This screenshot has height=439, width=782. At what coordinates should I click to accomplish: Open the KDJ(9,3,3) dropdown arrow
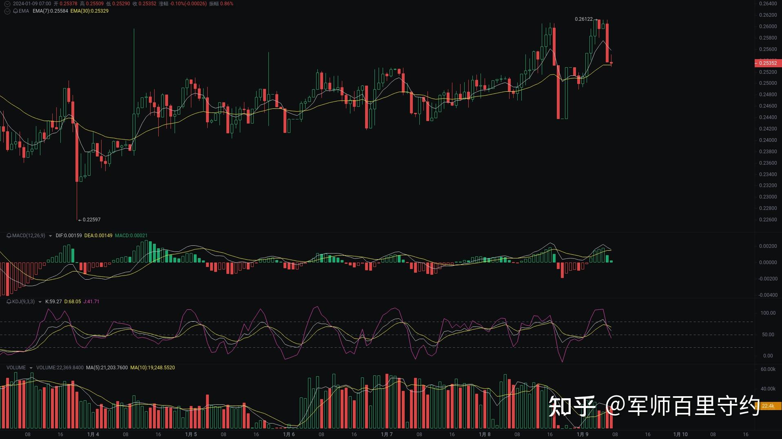pyautogui.click(x=40, y=302)
